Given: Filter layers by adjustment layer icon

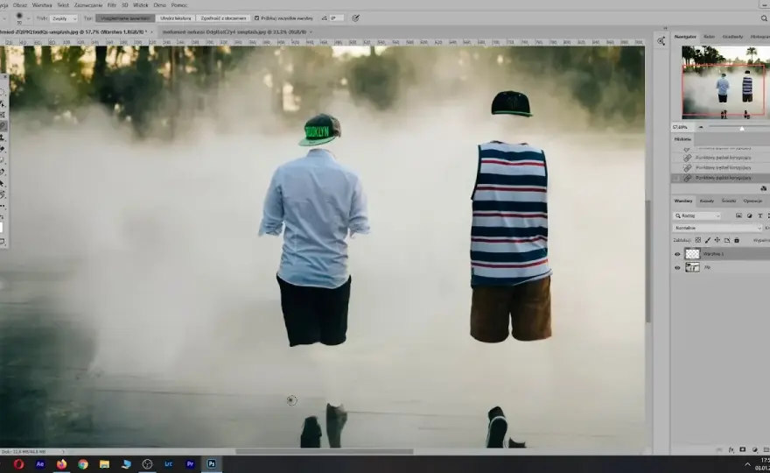Looking at the screenshot, I should (749, 215).
